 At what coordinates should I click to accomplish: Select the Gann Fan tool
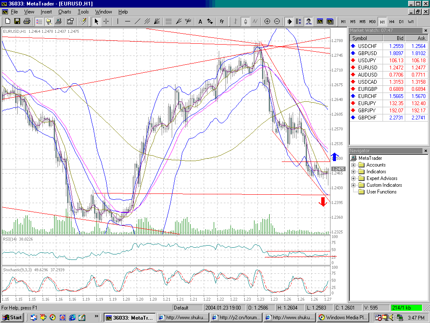click(157, 21)
